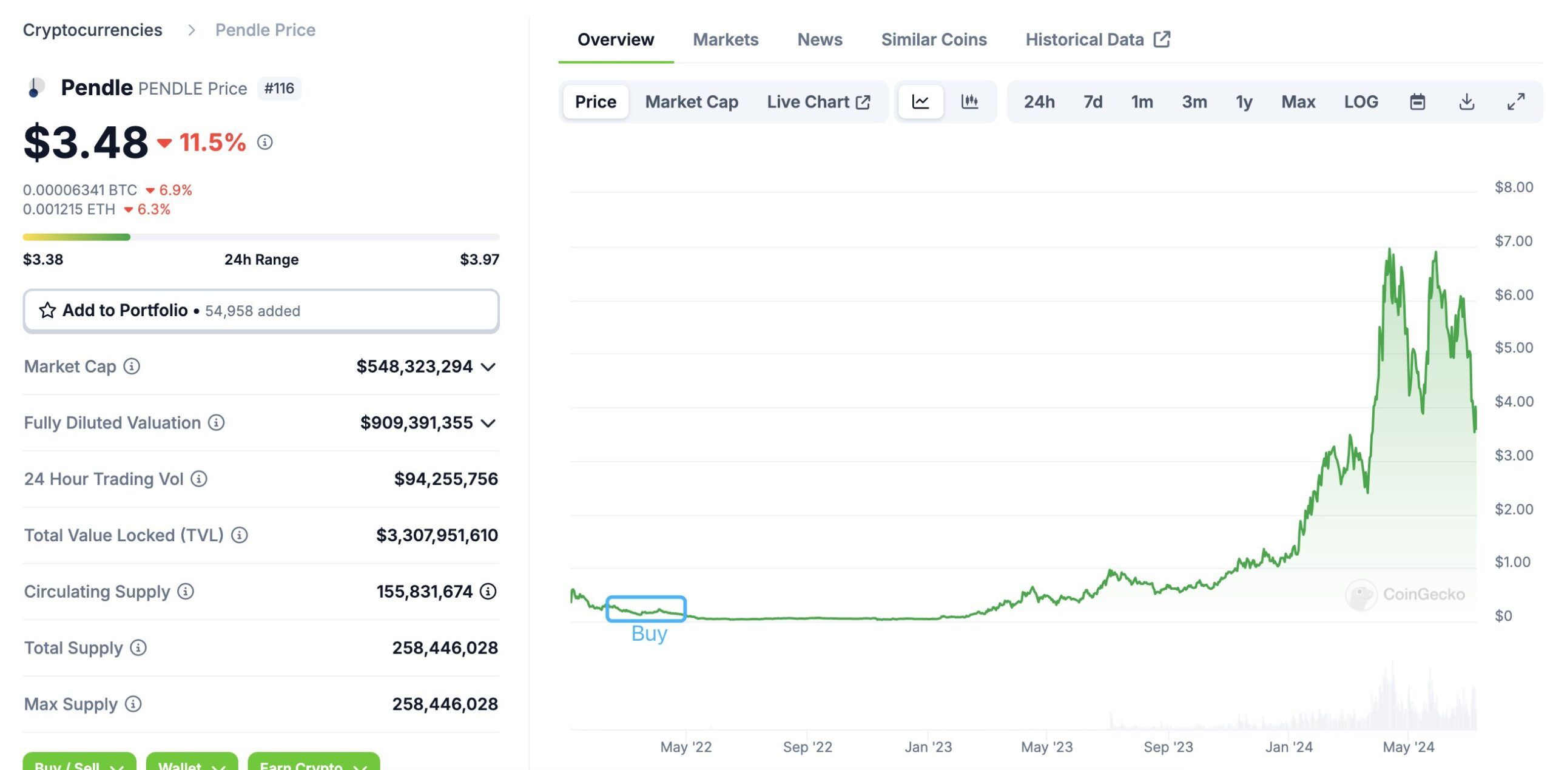Click the Max Supply info icon
Image resolution: width=1553 pixels, height=770 pixels.
click(133, 704)
